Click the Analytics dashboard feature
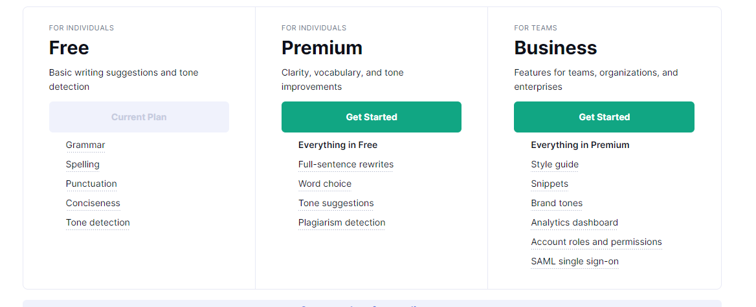Screen dimensions: 756x307 [x=574, y=222]
